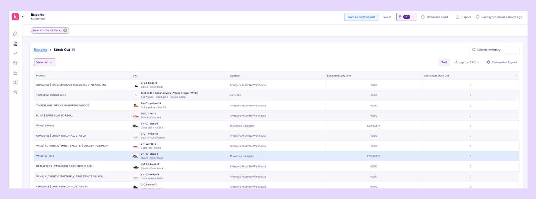Image resolution: width=536 pixels, height=199 pixels.
Task: Click SKU VN-07-black-6
Action: [x=150, y=154]
